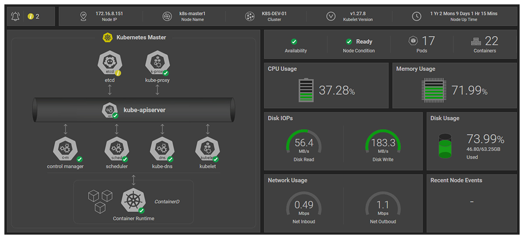Open the control manager icon
524x239 pixels.
65,150
